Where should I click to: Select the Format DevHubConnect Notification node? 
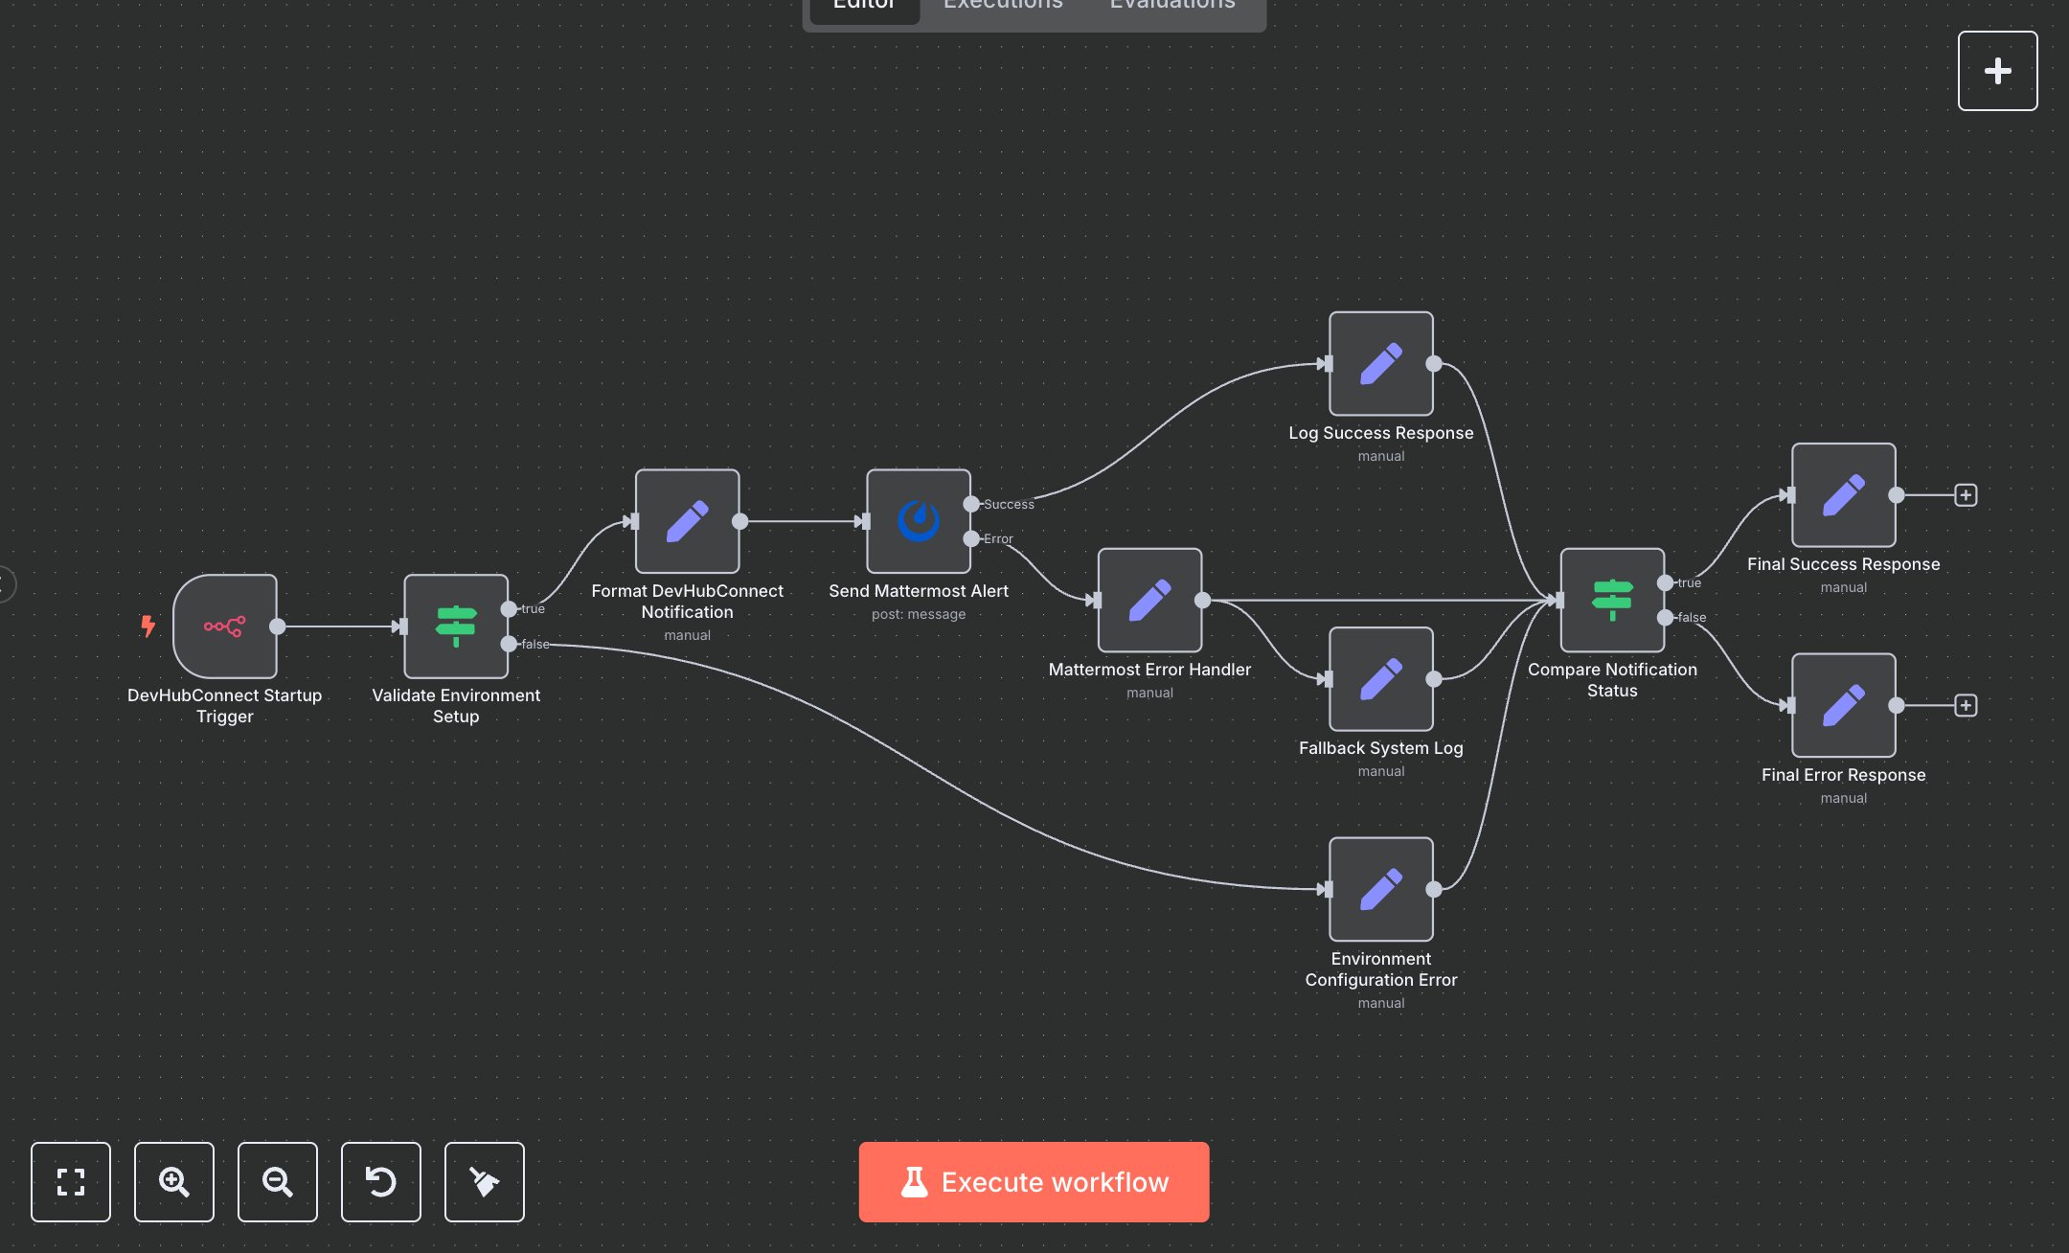pos(686,522)
